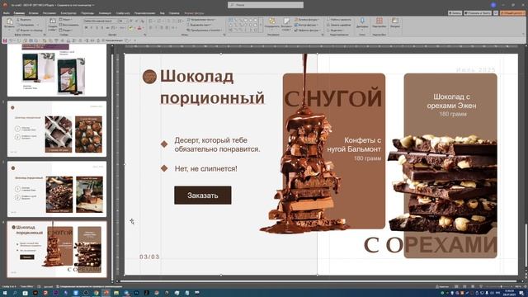Click Конфеты с нугой Бальмонт caption
This screenshot has height=297, width=528.
click(354, 144)
